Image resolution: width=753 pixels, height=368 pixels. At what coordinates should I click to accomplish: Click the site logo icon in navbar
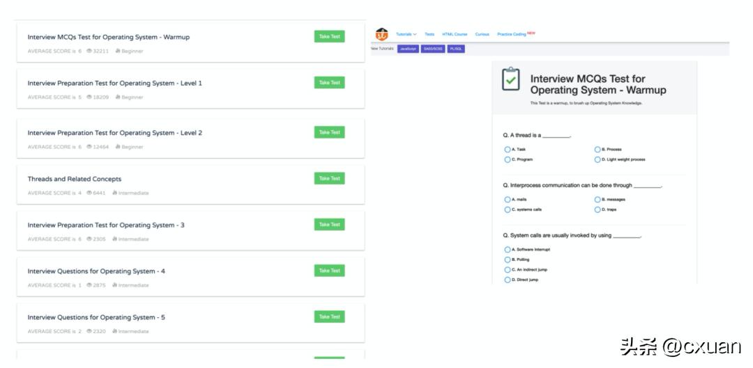(x=382, y=34)
